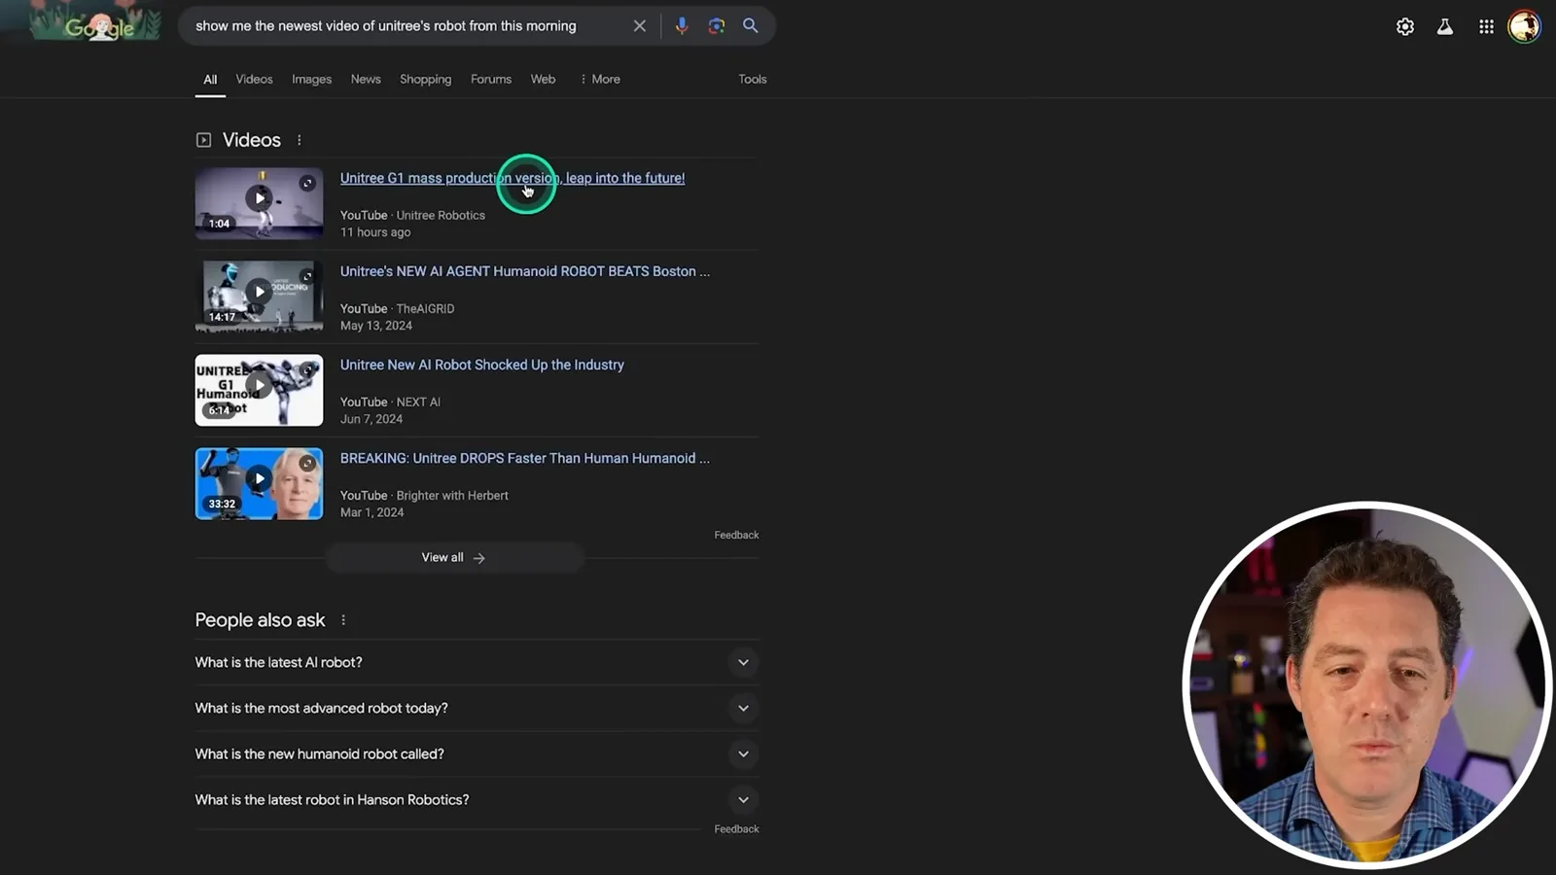The width and height of the screenshot is (1556, 875).
Task: Open the Google account profile avatar
Action: [1524, 26]
